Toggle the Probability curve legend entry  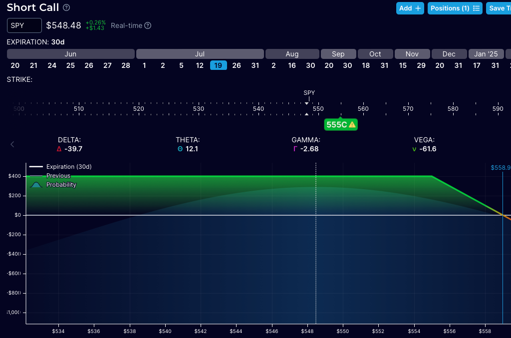(x=53, y=185)
